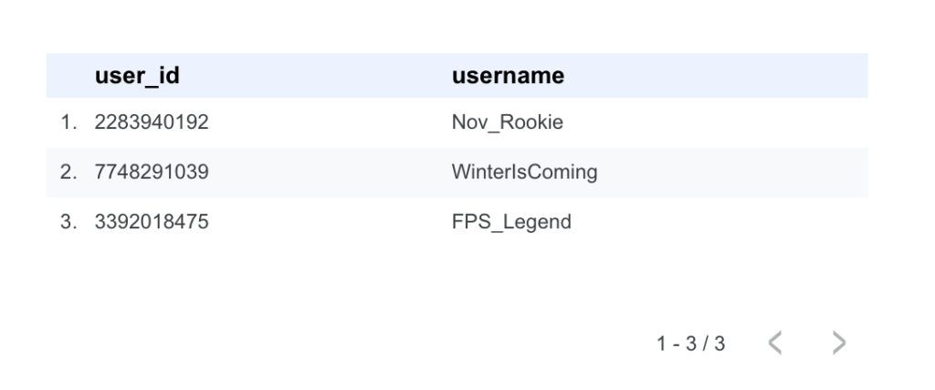
Task: Select row number 2 index
Action: (68, 173)
